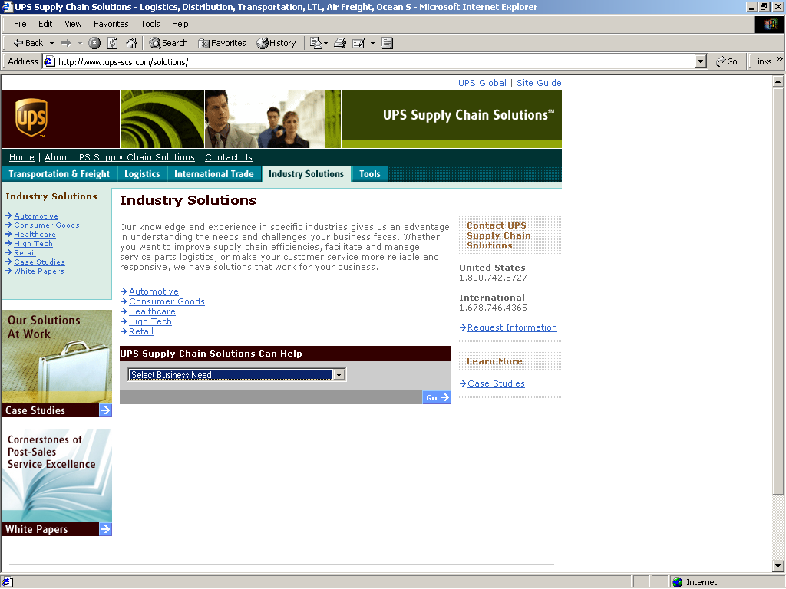Click the Contact Us link
Viewport: 786px width, 589px height.
point(229,157)
